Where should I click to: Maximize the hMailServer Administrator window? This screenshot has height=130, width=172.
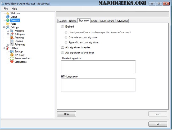pos(159,4)
